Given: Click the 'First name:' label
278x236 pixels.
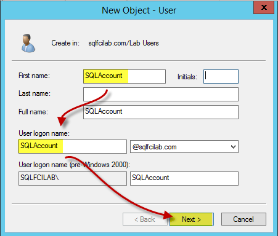Looking at the screenshot, I should (34, 76).
